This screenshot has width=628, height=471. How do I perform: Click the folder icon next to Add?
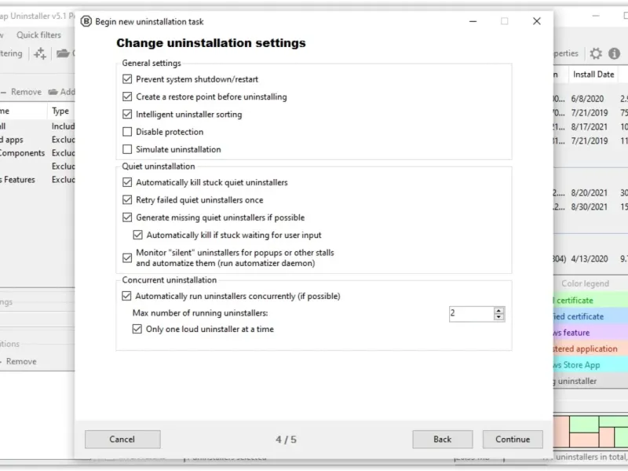(x=53, y=92)
